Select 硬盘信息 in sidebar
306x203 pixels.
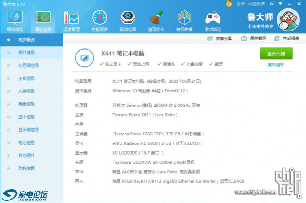32,104
